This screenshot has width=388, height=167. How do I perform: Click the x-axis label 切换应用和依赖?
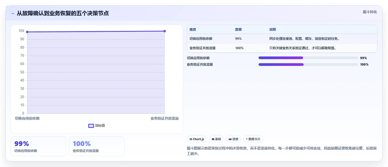click(x=27, y=118)
